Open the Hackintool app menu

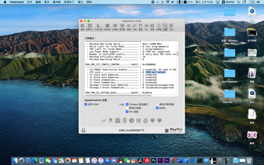pos(17,2)
